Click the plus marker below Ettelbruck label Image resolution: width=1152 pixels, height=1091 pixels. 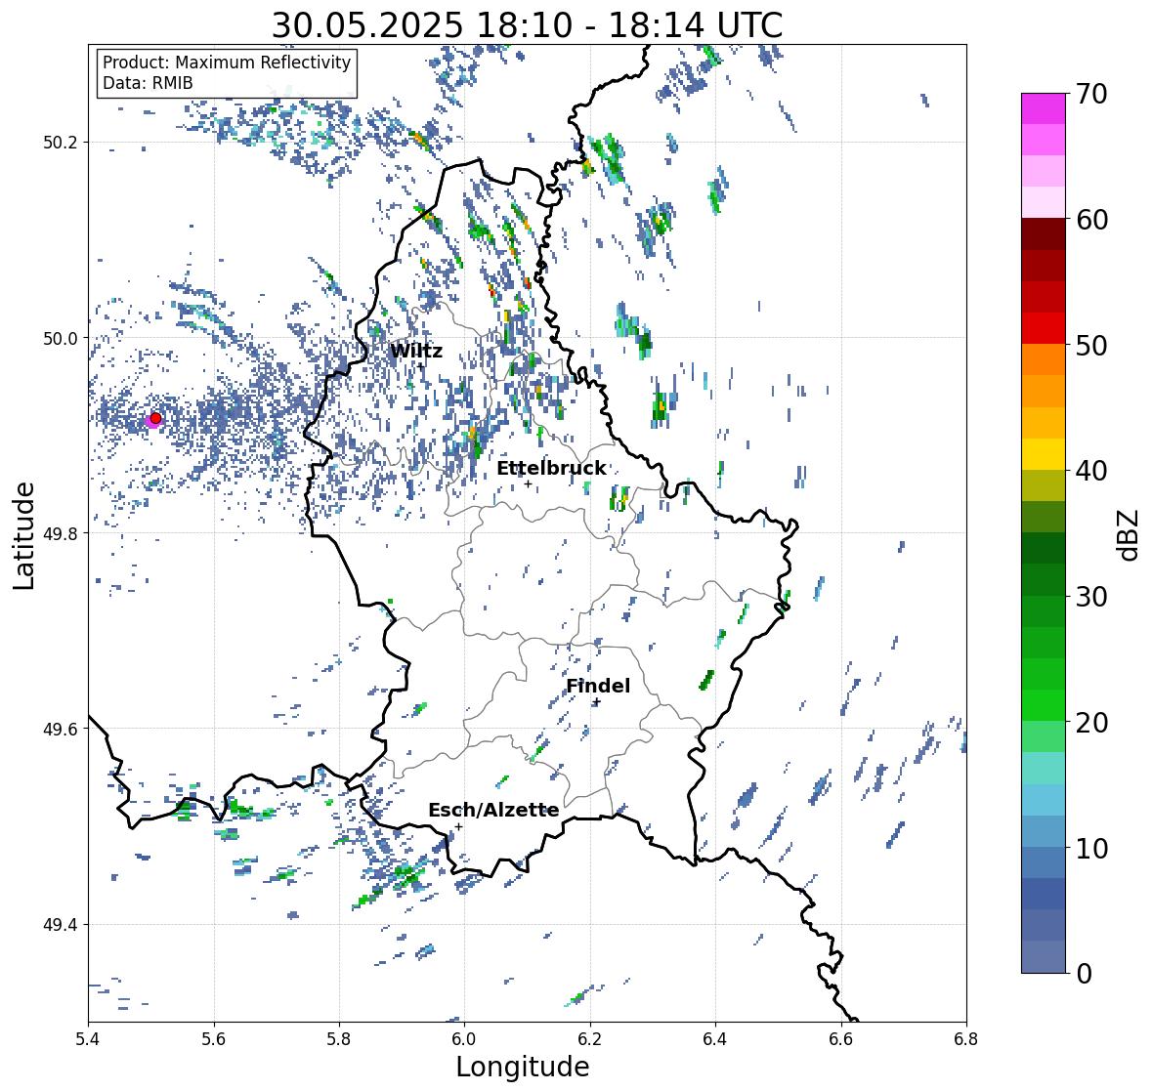[x=528, y=483]
